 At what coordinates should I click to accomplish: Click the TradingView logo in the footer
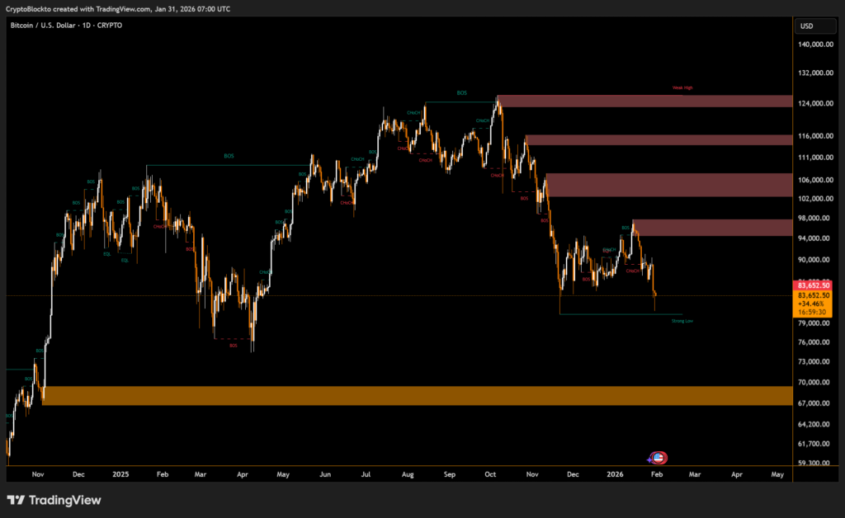pyautogui.click(x=54, y=500)
